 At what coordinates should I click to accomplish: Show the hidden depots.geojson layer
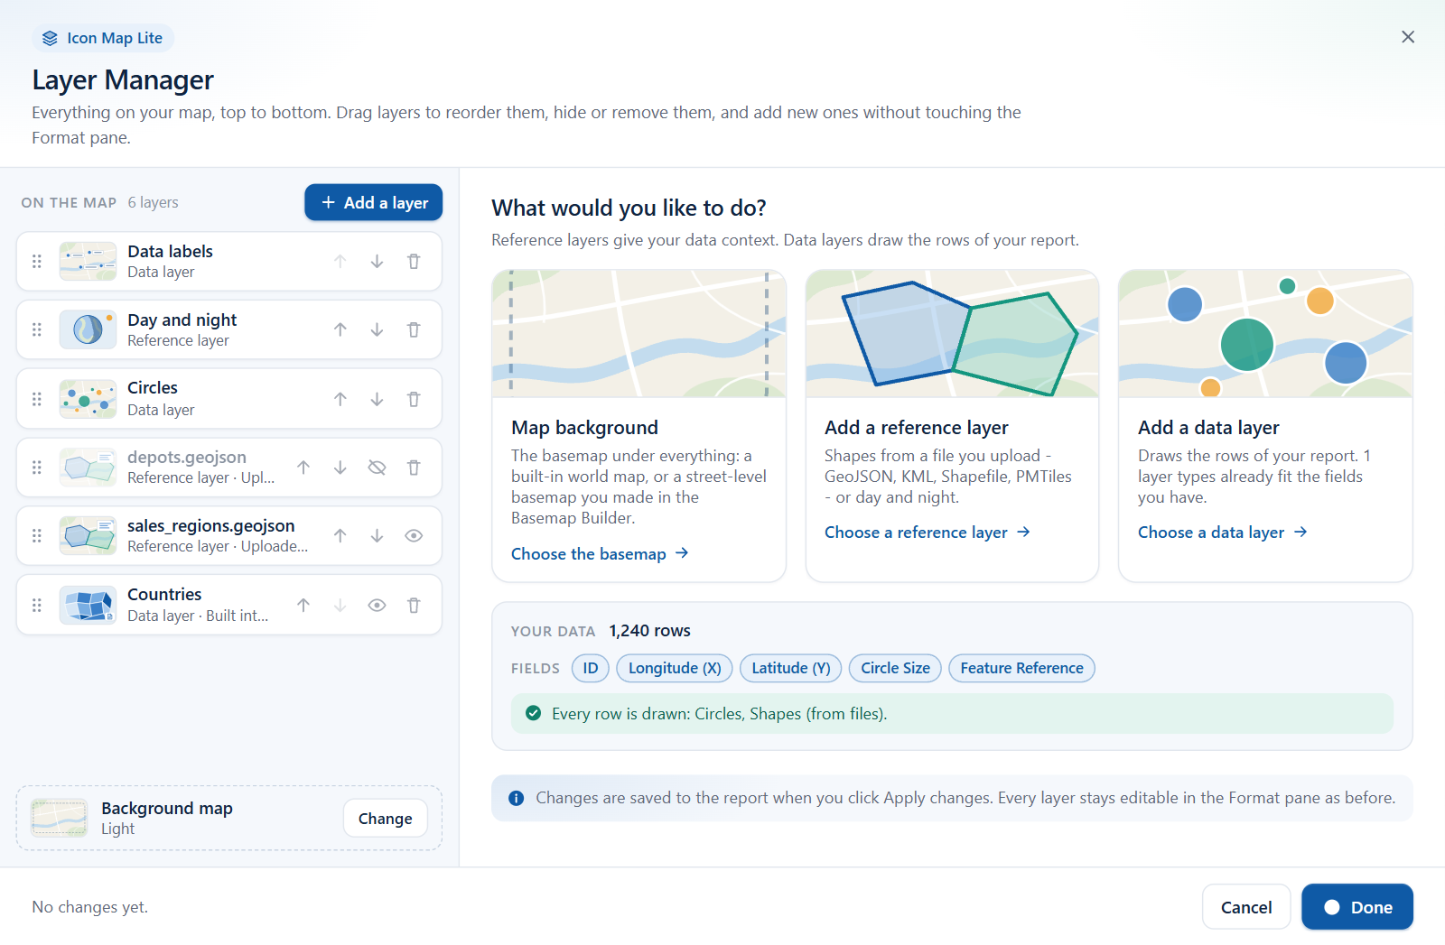[377, 468]
